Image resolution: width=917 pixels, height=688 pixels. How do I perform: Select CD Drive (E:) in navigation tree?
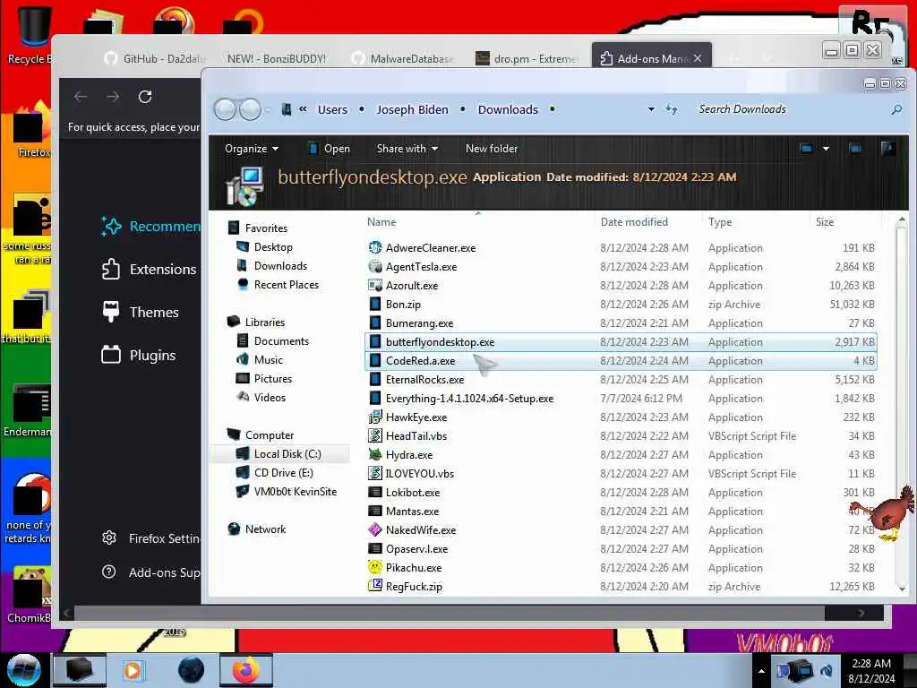pyautogui.click(x=283, y=472)
